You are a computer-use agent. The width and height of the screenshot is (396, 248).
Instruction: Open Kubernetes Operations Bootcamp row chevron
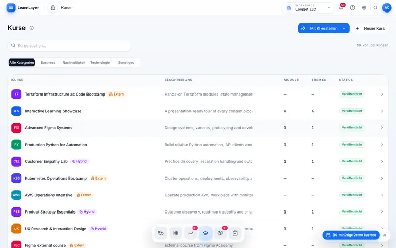coord(382,178)
